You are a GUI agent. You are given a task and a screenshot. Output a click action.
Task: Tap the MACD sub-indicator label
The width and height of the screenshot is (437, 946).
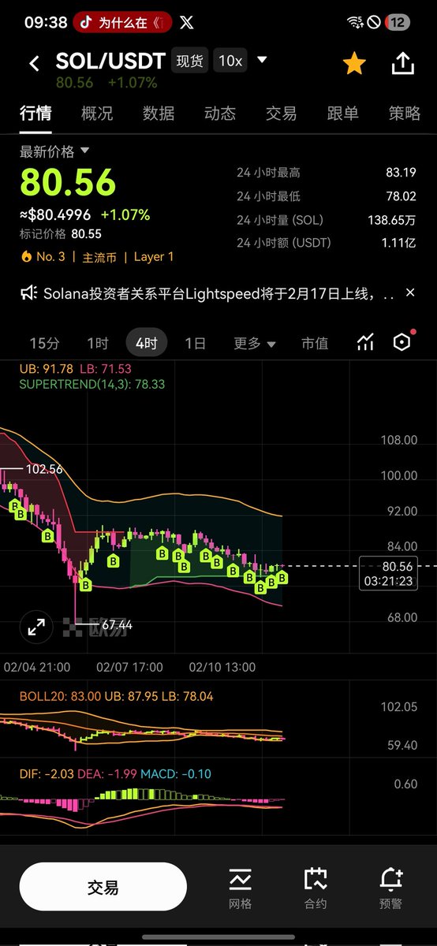[x=176, y=774]
